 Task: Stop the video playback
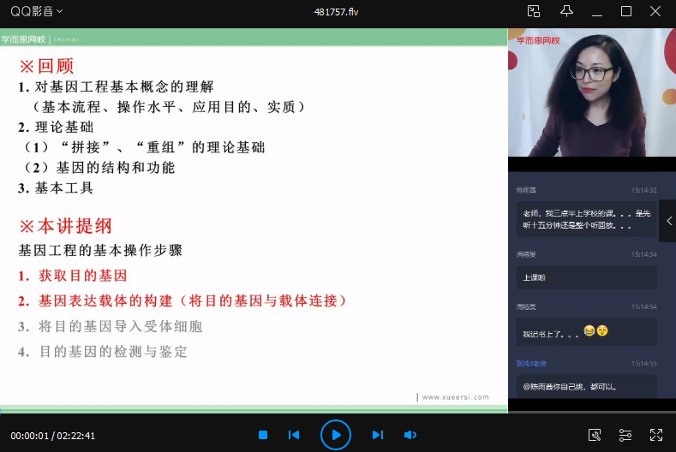tap(264, 435)
